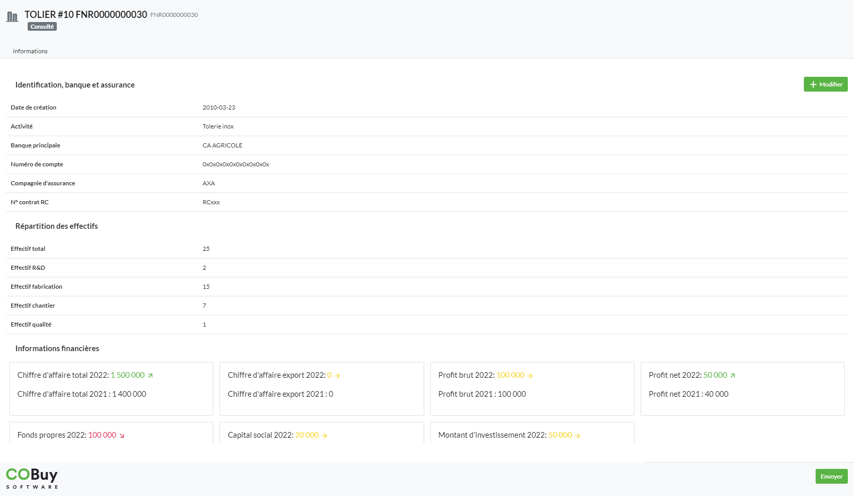This screenshot has height=496, width=854.
Task: Click the small grey FNR0000000030 reference text
Action: pos(174,15)
